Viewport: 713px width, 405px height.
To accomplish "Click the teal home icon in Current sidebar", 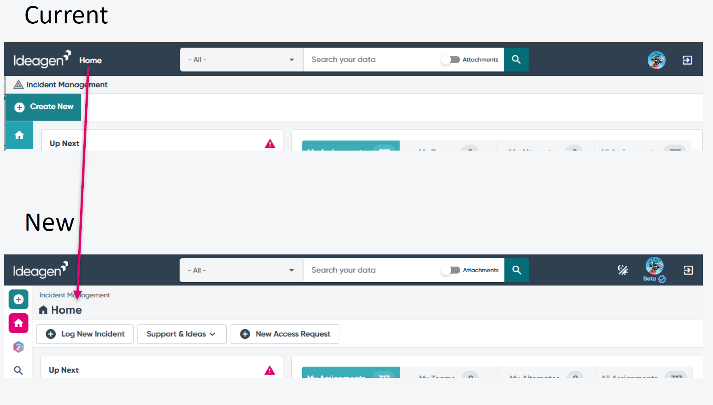I will click(19, 135).
